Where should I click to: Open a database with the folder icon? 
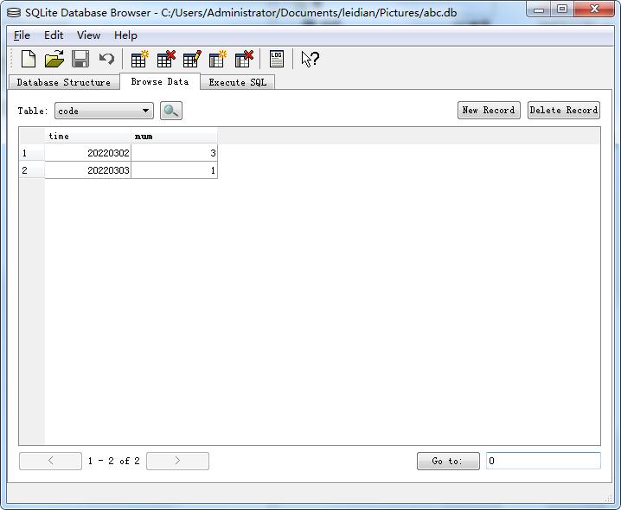coord(54,59)
